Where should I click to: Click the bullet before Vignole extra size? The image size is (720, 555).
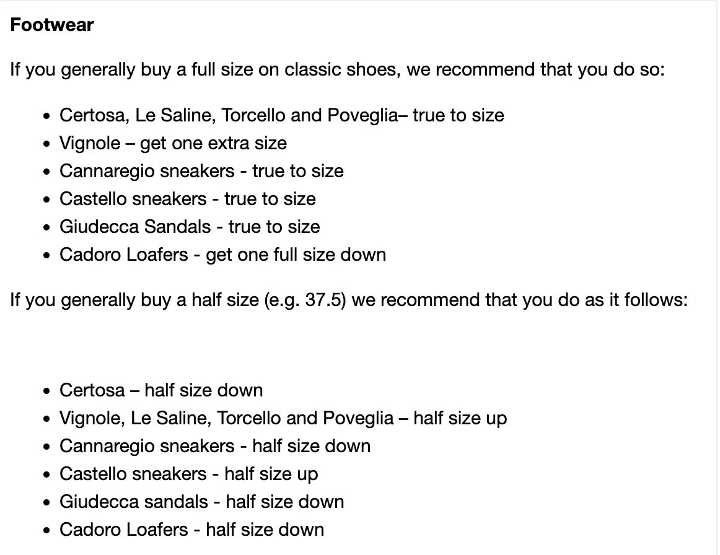46,144
